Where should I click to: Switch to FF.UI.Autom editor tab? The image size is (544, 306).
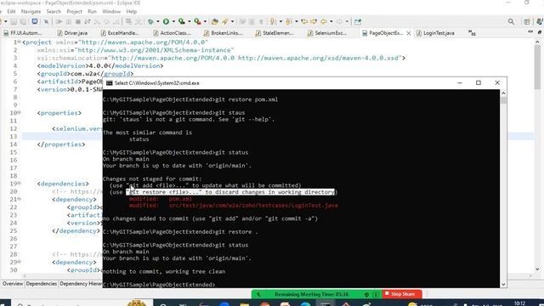pos(23,33)
